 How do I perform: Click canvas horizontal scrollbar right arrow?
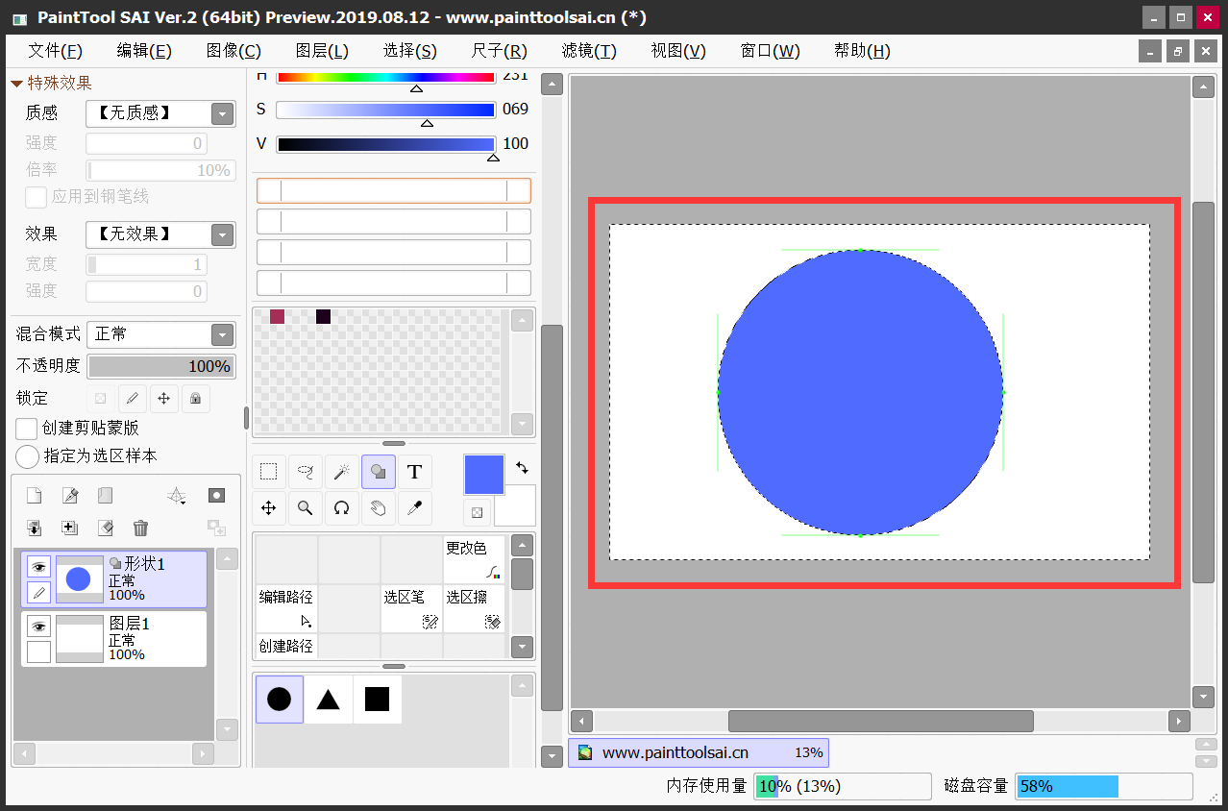(1179, 721)
